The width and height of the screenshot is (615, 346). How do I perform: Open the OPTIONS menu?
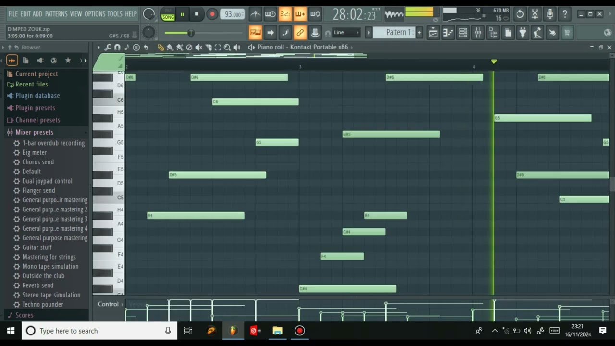click(95, 14)
